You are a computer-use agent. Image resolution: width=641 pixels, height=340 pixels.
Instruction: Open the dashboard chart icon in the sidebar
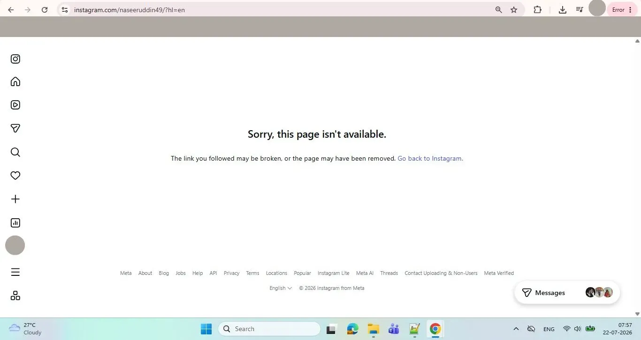(x=15, y=223)
